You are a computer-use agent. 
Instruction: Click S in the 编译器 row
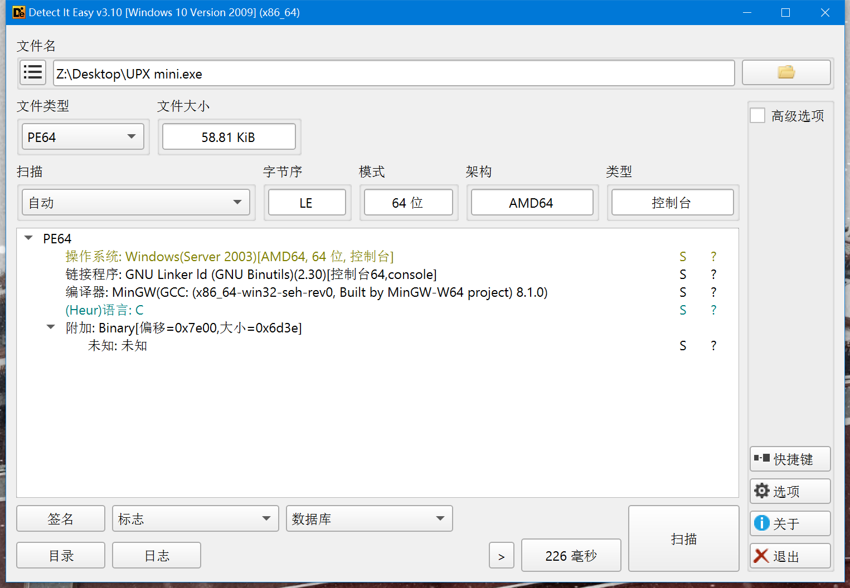(683, 292)
